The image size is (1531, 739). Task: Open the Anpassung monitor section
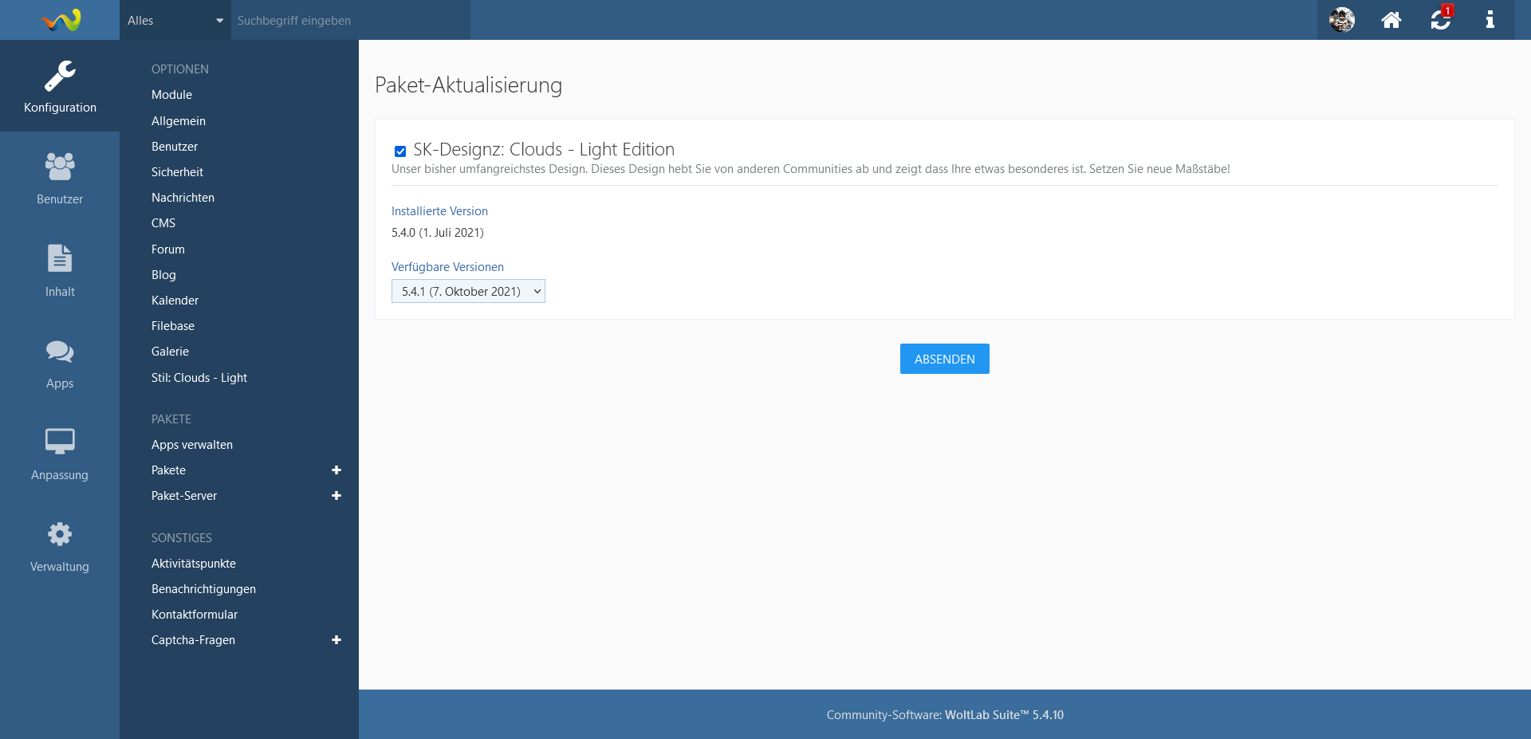coord(60,454)
